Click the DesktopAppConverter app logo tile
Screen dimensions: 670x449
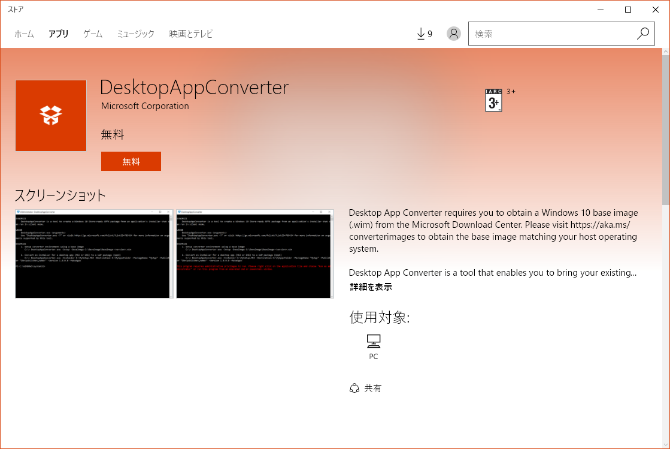point(51,116)
